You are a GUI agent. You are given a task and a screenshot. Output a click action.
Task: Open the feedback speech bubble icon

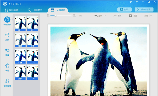pyautogui.click(x=131, y=2)
